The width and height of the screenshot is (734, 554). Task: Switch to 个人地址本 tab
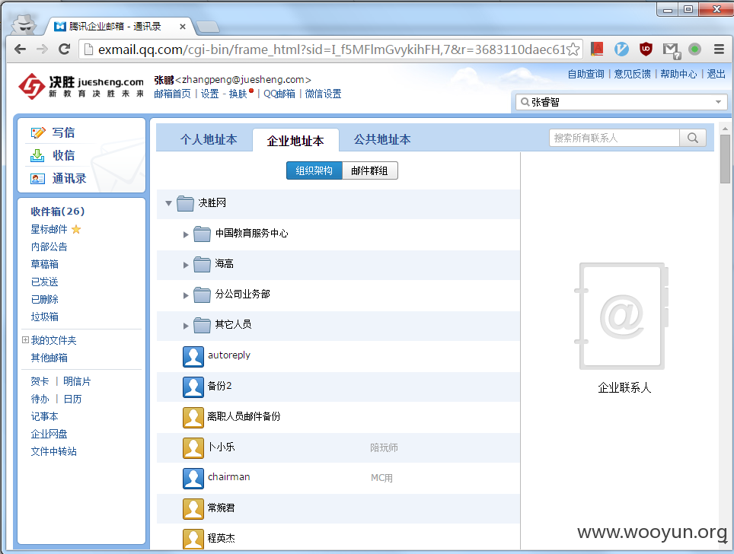(209, 139)
